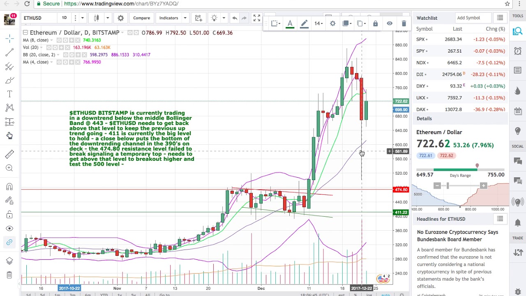Select the patterns tool in left toolbar

click(x=9, y=108)
